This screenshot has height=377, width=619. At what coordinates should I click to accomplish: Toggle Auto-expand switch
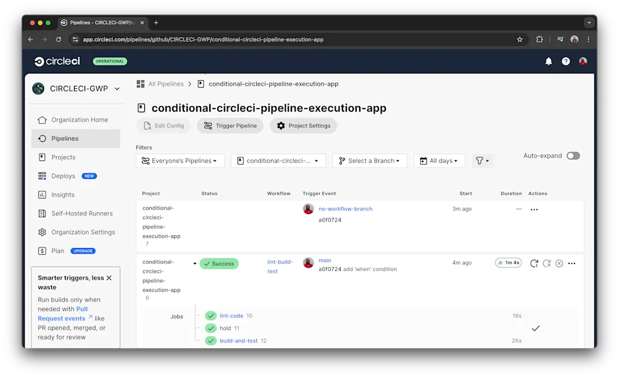pos(573,156)
